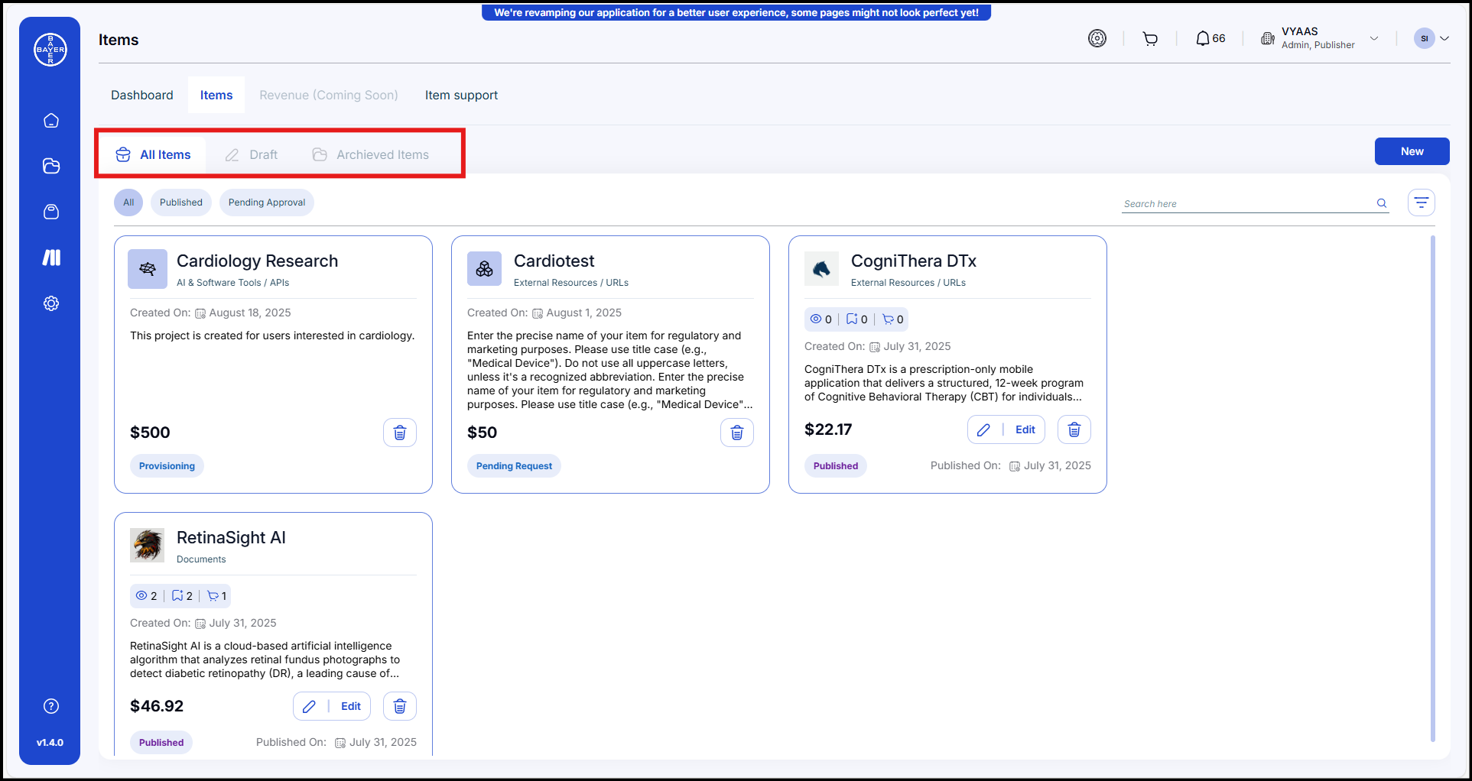Screen dimensions: 1472x781
Task: Open the help question mark icon
Action: [x=51, y=706]
